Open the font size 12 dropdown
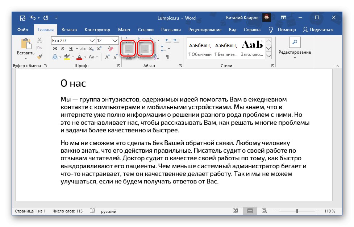This screenshot has height=227, width=354. pyautogui.click(x=115, y=40)
